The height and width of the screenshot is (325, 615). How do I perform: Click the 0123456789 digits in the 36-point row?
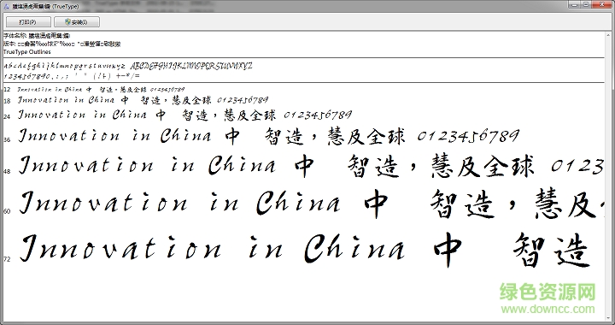click(468, 137)
